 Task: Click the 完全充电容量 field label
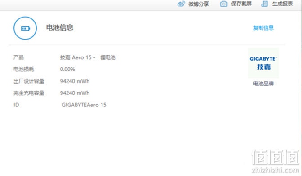click(x=29, y=93)
